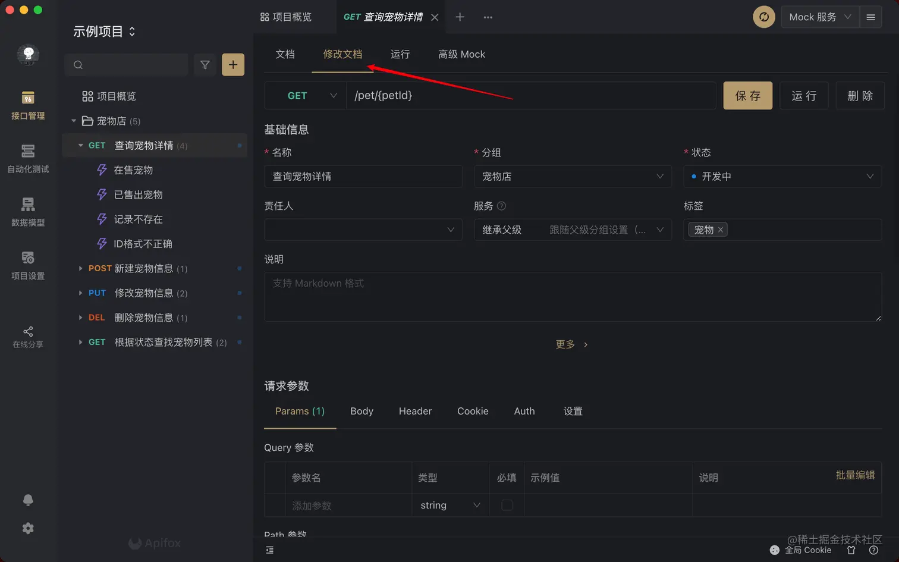Switch to the 高级 Mock tab
The height and width of the screenshot is (562, 899).
click(461, 54)
